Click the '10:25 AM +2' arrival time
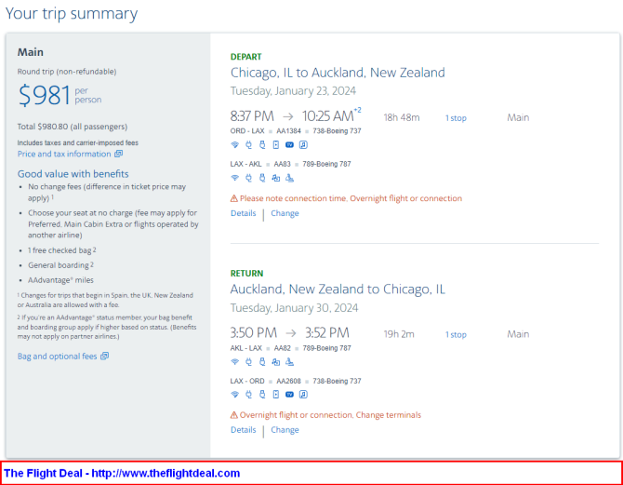This screenshot has width=623, height=485. [331, 115]
